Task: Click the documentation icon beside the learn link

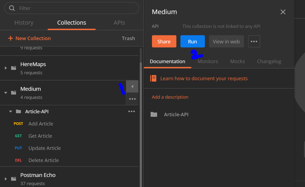Action: pyautogui.click(x=153, y=78)
